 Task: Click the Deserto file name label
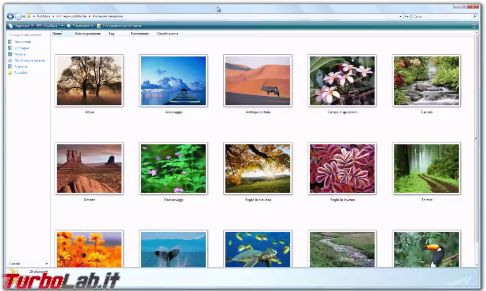pyautogui.click(x=89, y=200)
